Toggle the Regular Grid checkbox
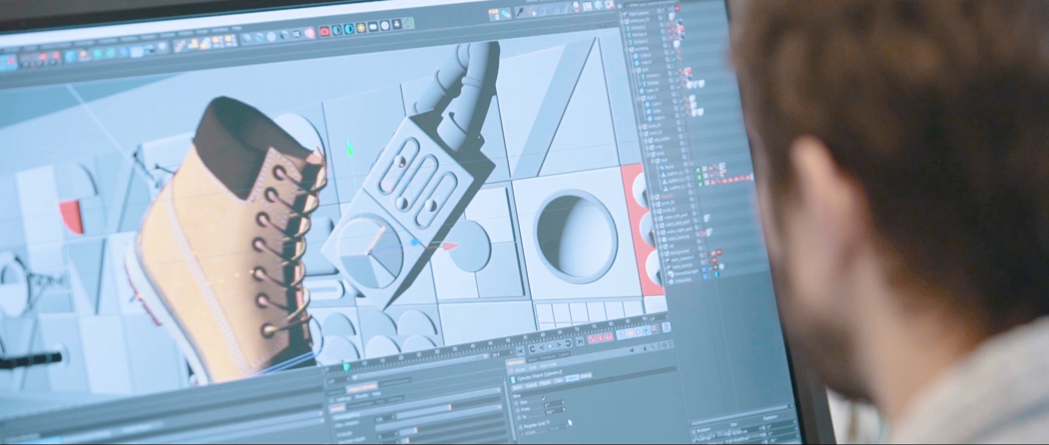 click(548, 422)
